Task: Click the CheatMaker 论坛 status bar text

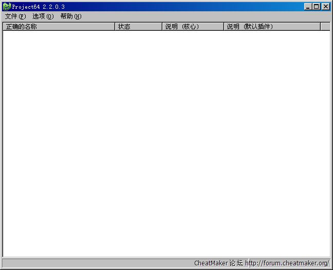Action: point(218,263)
